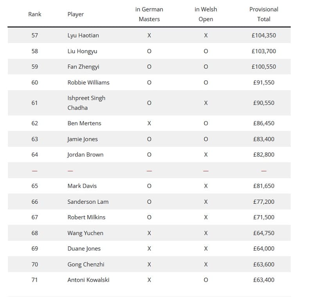Viewport: 313px width, 300px height.
Task: Select Sanderson Lam's name
Action: [x=88, y=201]
